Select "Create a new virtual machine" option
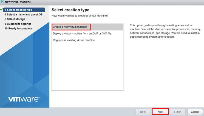204x116 pixels. (70, 27)
